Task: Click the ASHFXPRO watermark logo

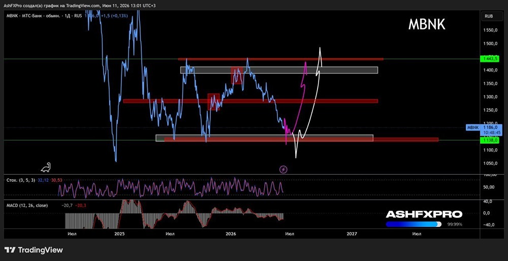Action: 424,214
